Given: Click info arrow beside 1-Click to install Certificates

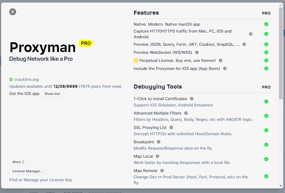Looking at the screenshot, I should (192, 99).
